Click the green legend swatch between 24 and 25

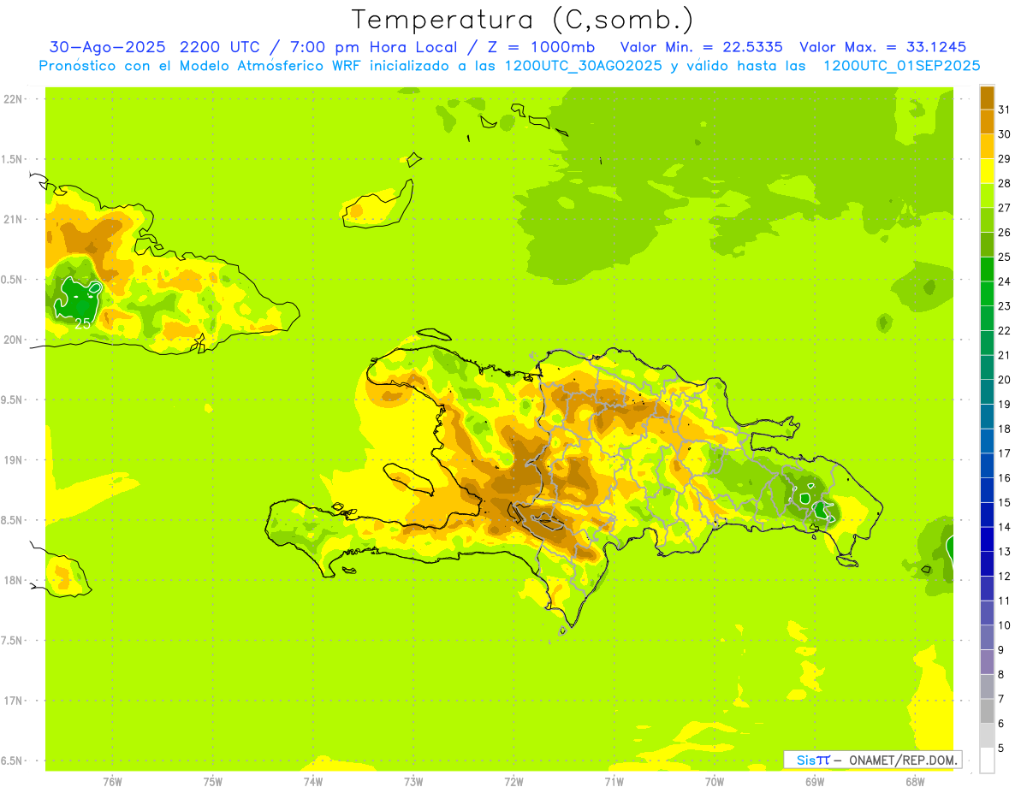pos(987,269)
